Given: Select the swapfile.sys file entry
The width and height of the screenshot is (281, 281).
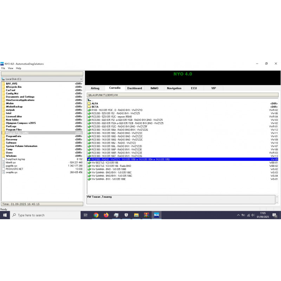Looking at the screenshot, I should 14,172.
